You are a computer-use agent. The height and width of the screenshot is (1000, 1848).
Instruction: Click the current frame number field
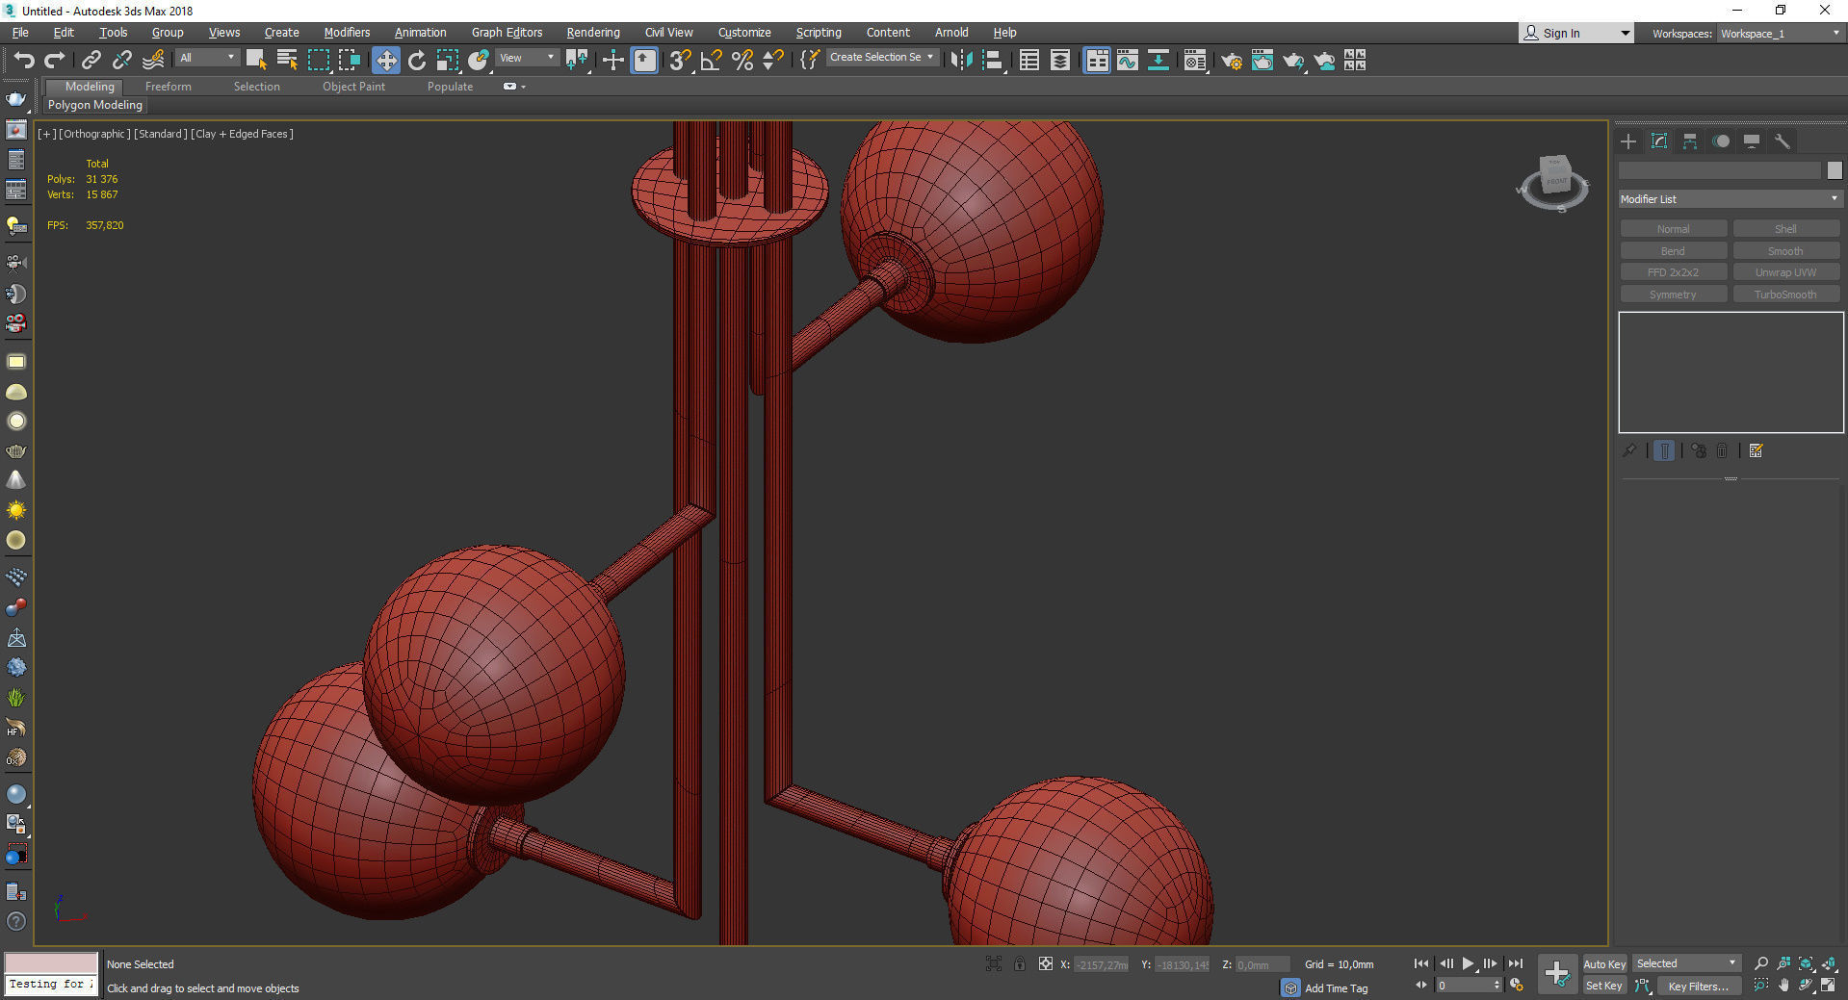tap(1464, 986)
